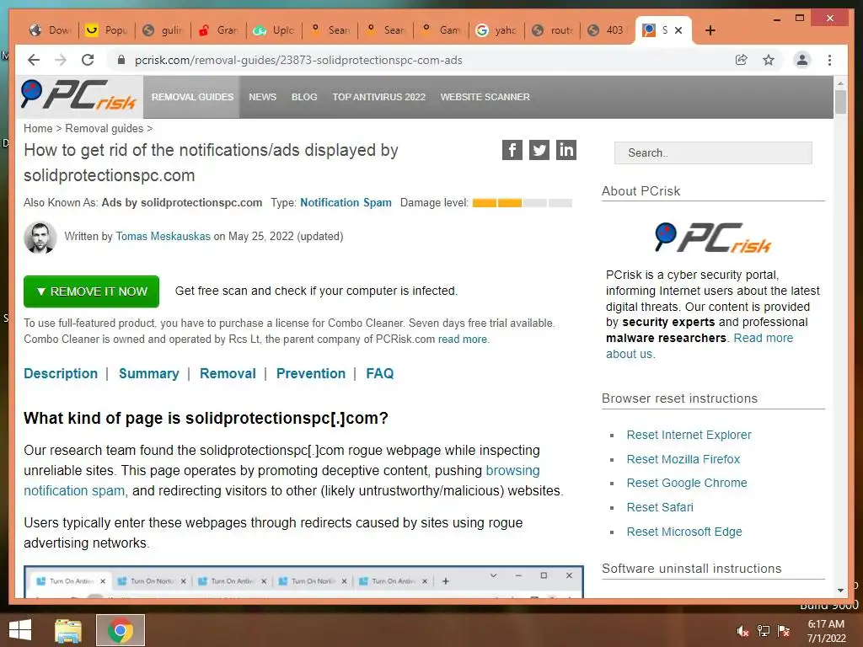This screenshot has width=863, height=647.
Task: Jump to the FAQ section
Action: click(380, 373)
